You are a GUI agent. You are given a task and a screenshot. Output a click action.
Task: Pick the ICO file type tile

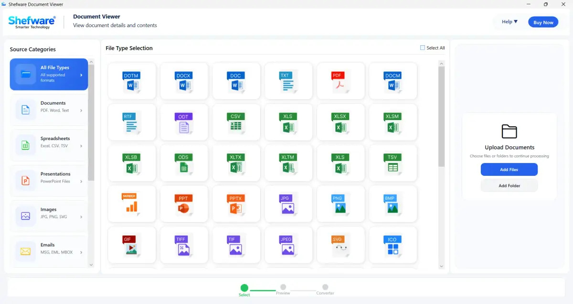coord(393,245)
